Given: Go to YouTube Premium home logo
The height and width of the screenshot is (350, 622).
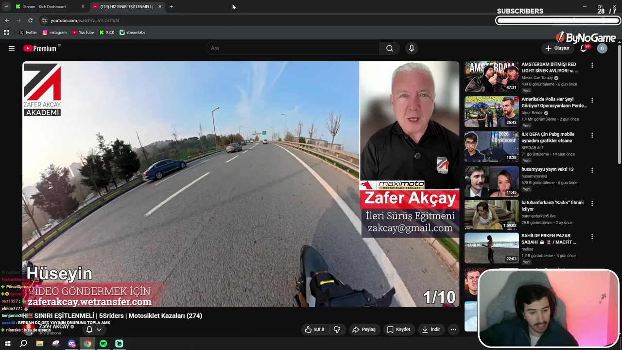Looking at the screenshot, I should [40, 48].
